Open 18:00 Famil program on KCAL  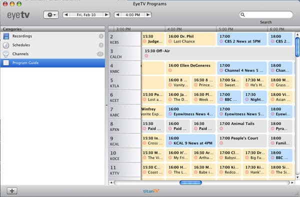[280, 141]
